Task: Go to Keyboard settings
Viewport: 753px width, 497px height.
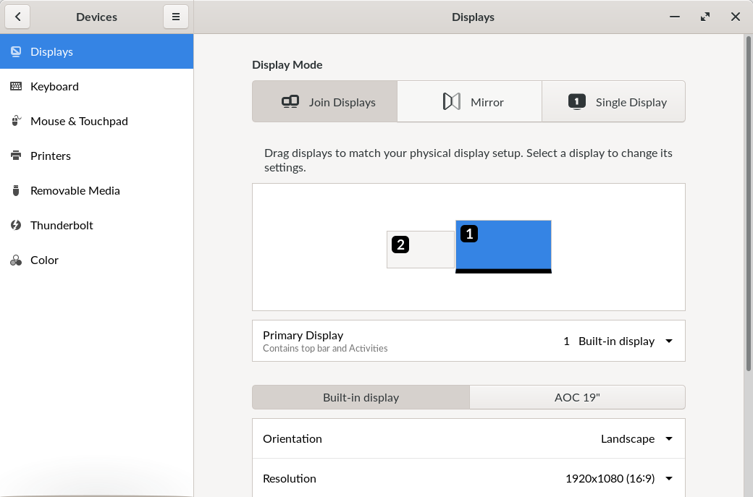Action: tap(96, 86)
